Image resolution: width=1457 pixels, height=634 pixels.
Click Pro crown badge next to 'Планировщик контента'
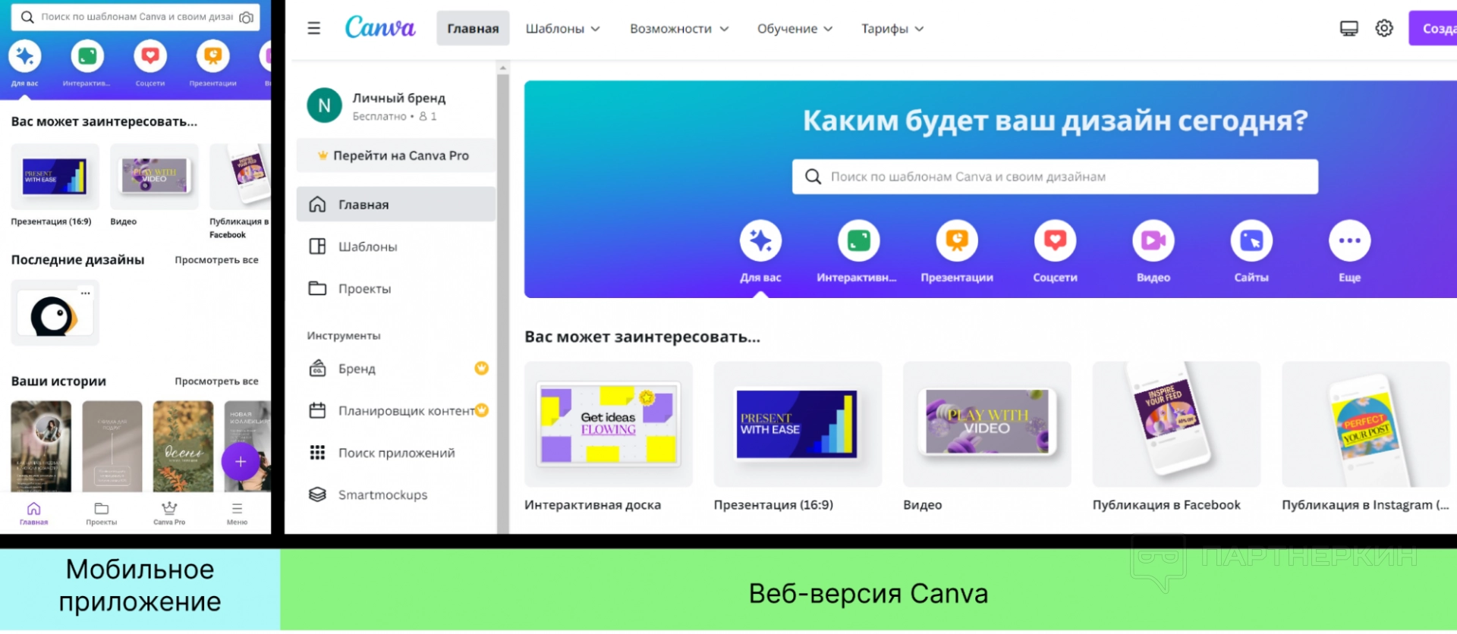[481, 411]
